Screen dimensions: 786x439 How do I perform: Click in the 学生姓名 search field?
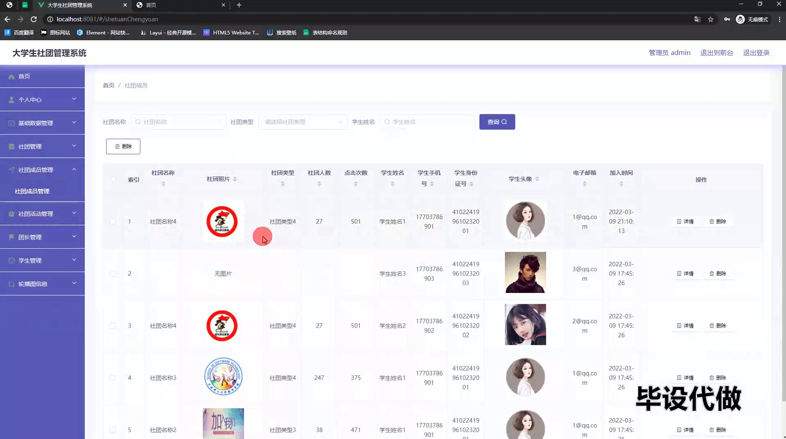[428, 122]
